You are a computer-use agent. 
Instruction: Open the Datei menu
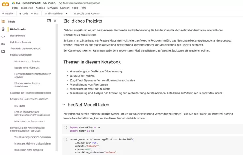[x=15, y=8]
